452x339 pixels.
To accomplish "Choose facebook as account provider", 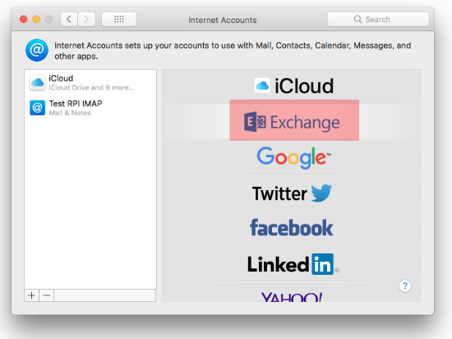I will [x=292, y=228].
